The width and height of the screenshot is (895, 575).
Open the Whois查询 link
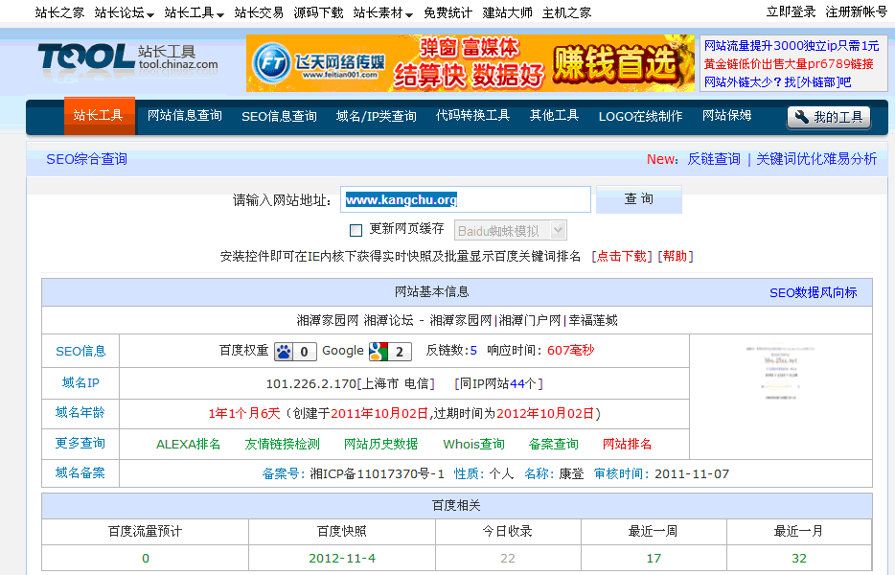473,445
